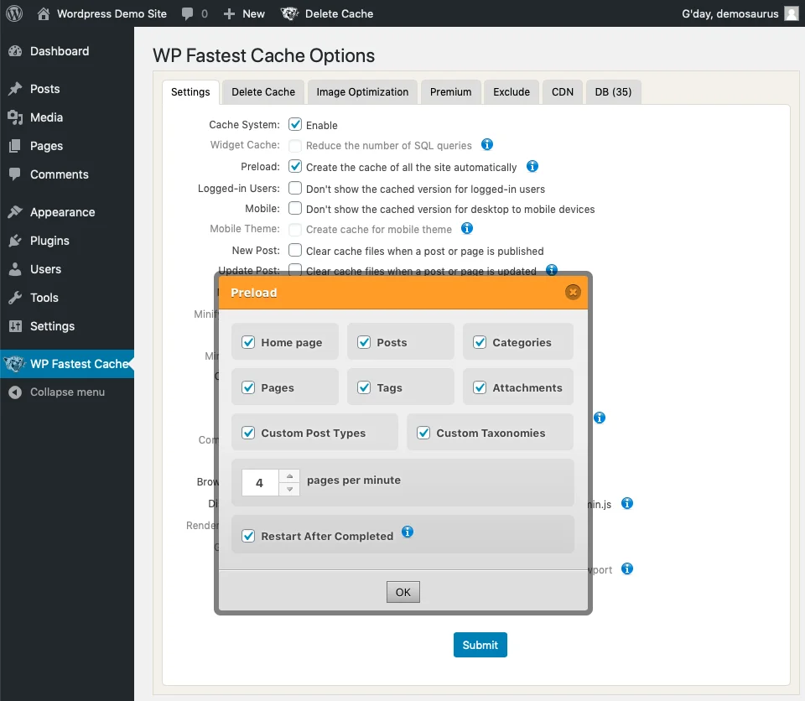
Task: Click the pages per minute number field
Action: pyautogui.click(x=260, y=483)
